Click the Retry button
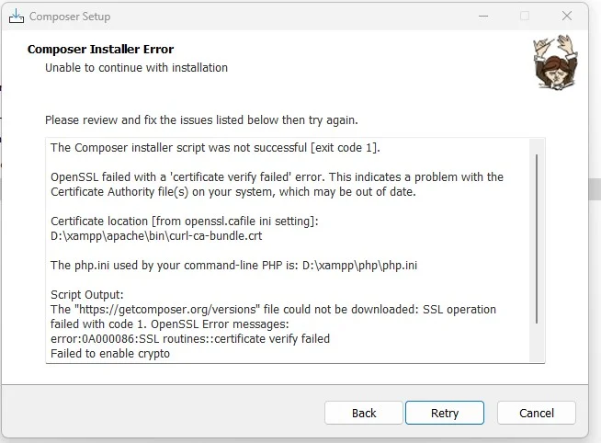 pos(445,413)
